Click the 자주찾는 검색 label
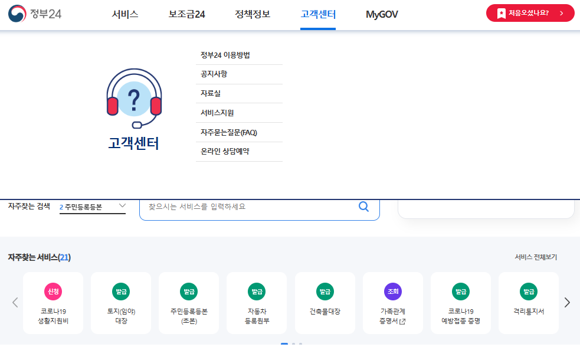Screen dimensions: 580x347 click(29, 206)
